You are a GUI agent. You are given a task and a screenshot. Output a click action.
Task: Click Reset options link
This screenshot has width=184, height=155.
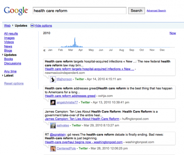pyautogui.click(x=14, y=83)
